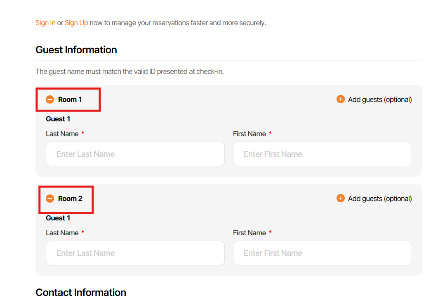Screen dimensions: 438x298
Task: Click the Last Name label in Room 2
Action: [62, 233]
